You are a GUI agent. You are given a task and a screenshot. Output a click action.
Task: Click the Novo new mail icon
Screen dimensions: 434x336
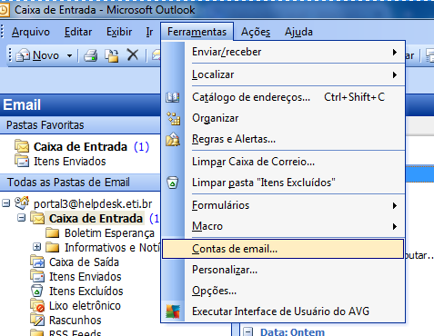click(x=23, y=55)
